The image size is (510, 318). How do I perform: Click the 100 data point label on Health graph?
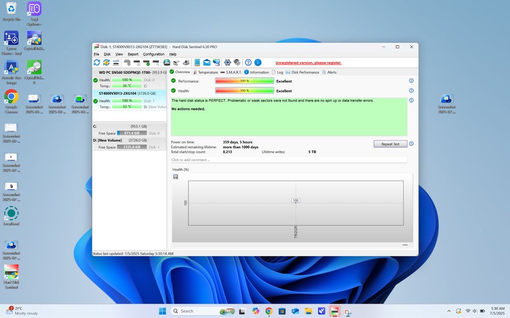pyautogui.click(x=296, y=200)
